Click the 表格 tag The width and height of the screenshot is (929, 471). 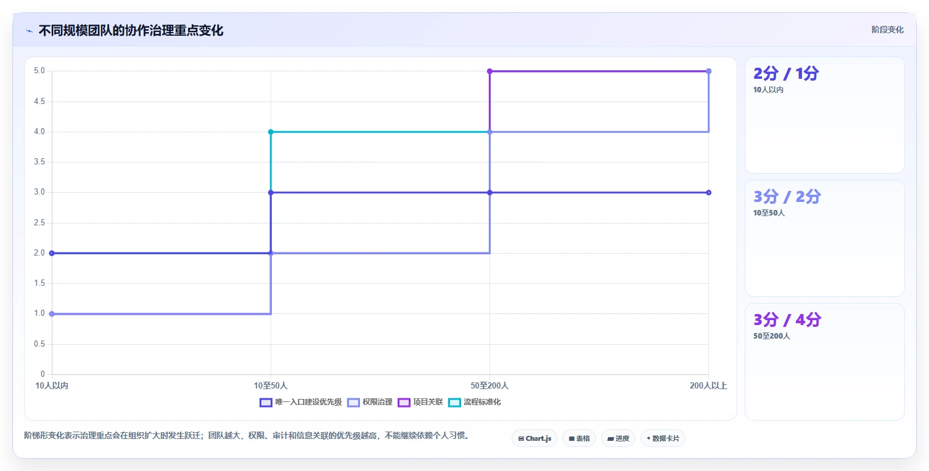(x=579, y=438)
